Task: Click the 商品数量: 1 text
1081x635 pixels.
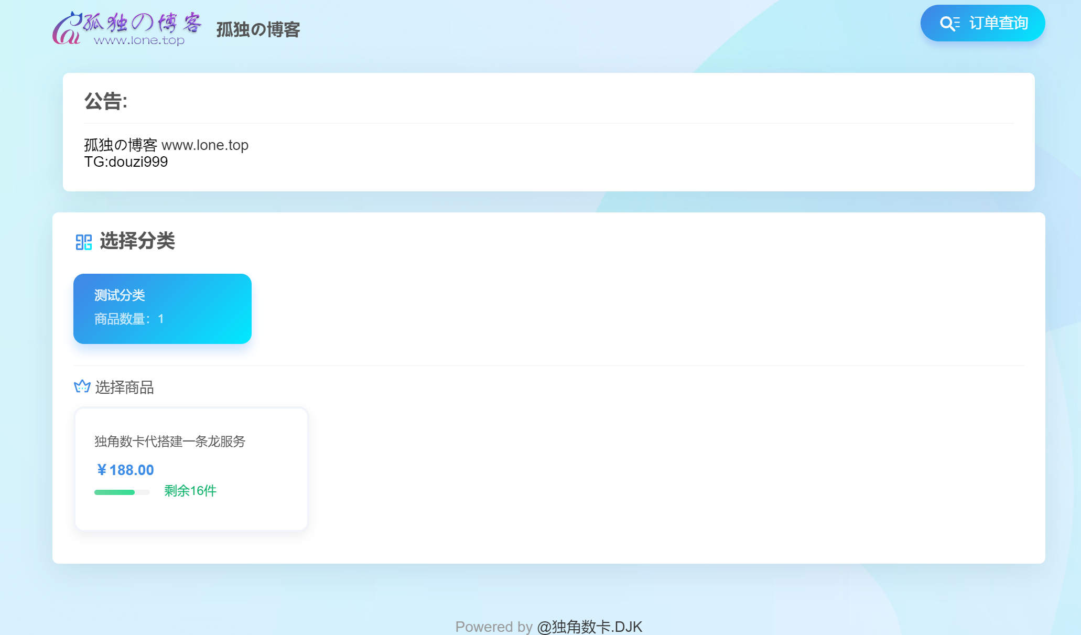Action: (129, 319)
